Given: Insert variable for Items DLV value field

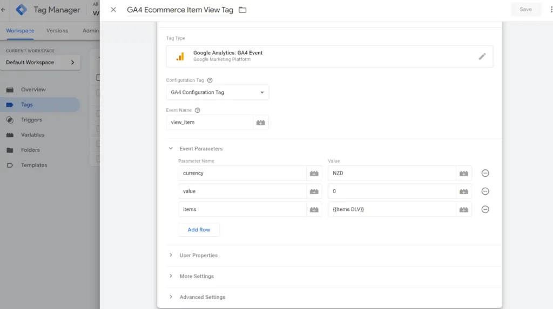Looking at the screenshot, I should (x=464, y=209).
